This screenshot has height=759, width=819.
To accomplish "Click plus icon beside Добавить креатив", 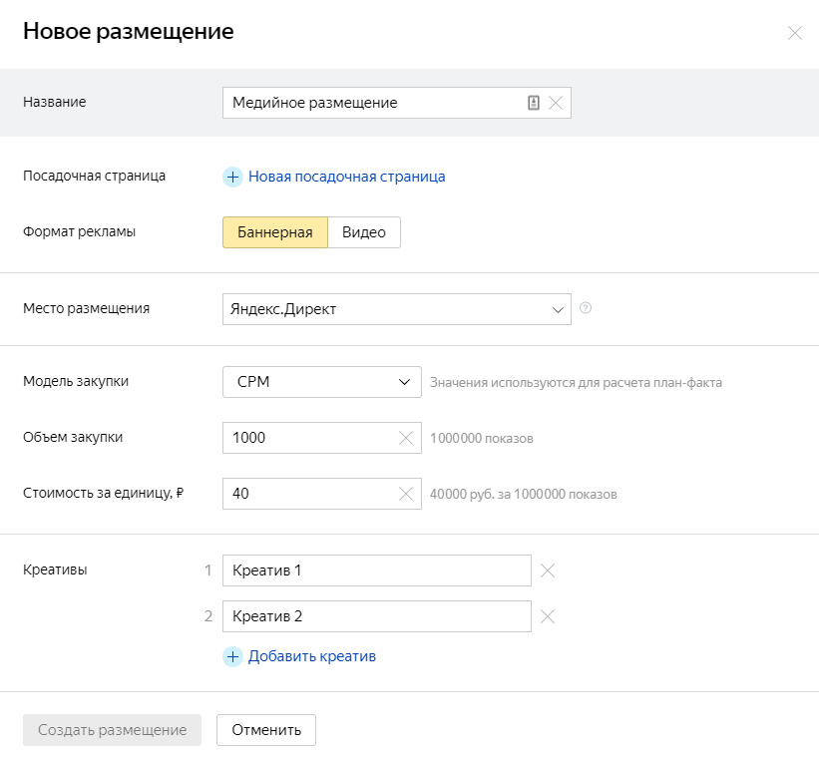I will click(232, 656).
